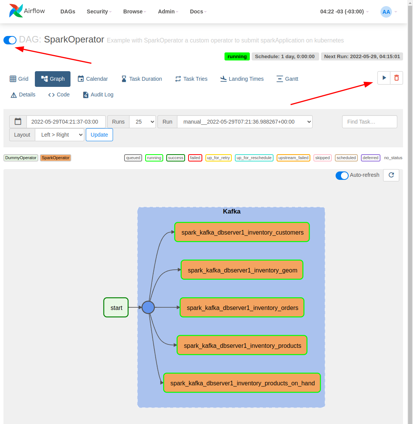The height and width of the screenshot is (424, 413).
Task: Expand the Admin dropdown menu
Action: point(168,11)
